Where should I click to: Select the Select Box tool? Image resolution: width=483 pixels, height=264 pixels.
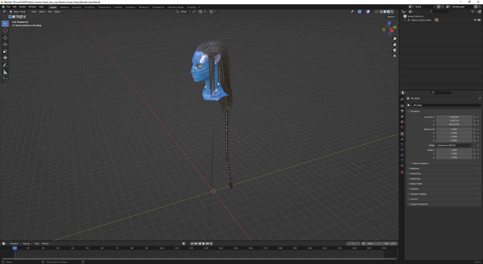tap(5, 24)
